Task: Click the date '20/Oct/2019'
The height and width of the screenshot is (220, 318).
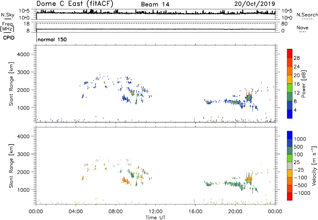Action: [x=255, y=4]
